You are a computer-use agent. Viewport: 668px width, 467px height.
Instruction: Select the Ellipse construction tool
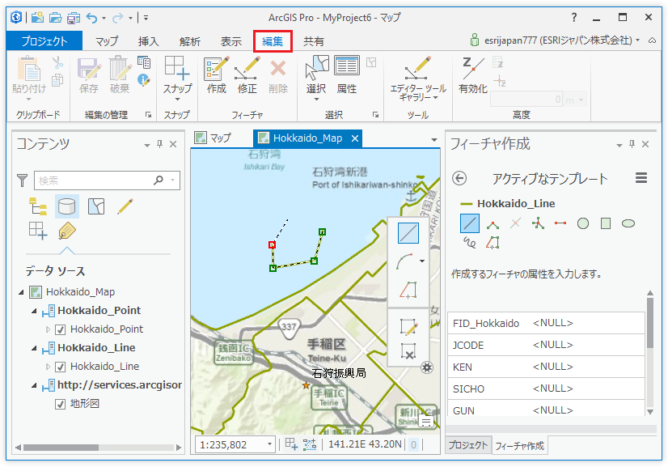coord(628,223)
